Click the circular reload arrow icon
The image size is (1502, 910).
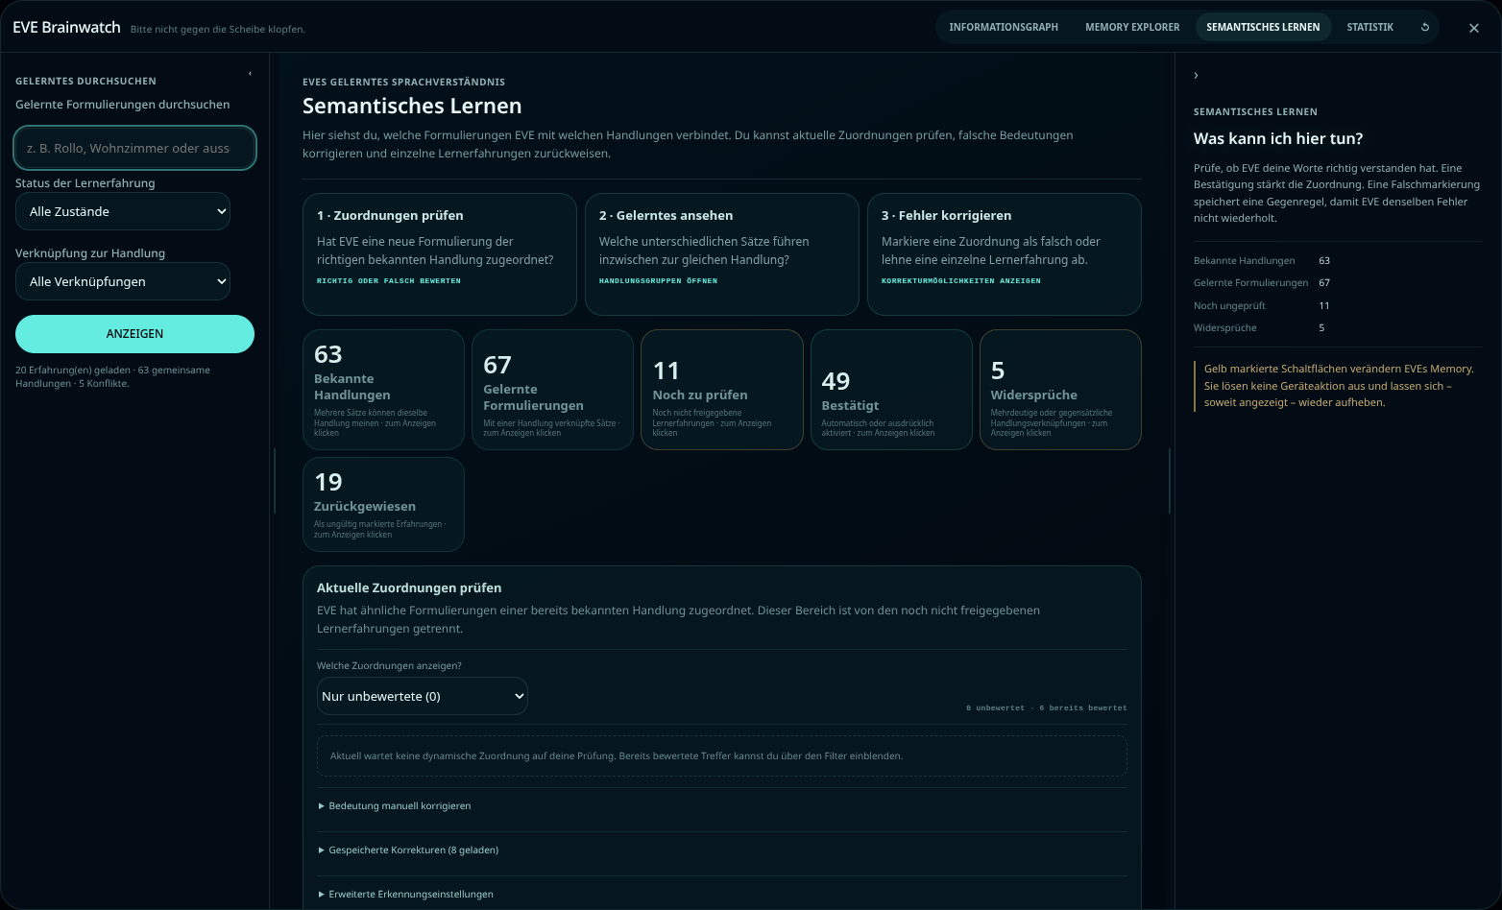[x=1425, y=27]
